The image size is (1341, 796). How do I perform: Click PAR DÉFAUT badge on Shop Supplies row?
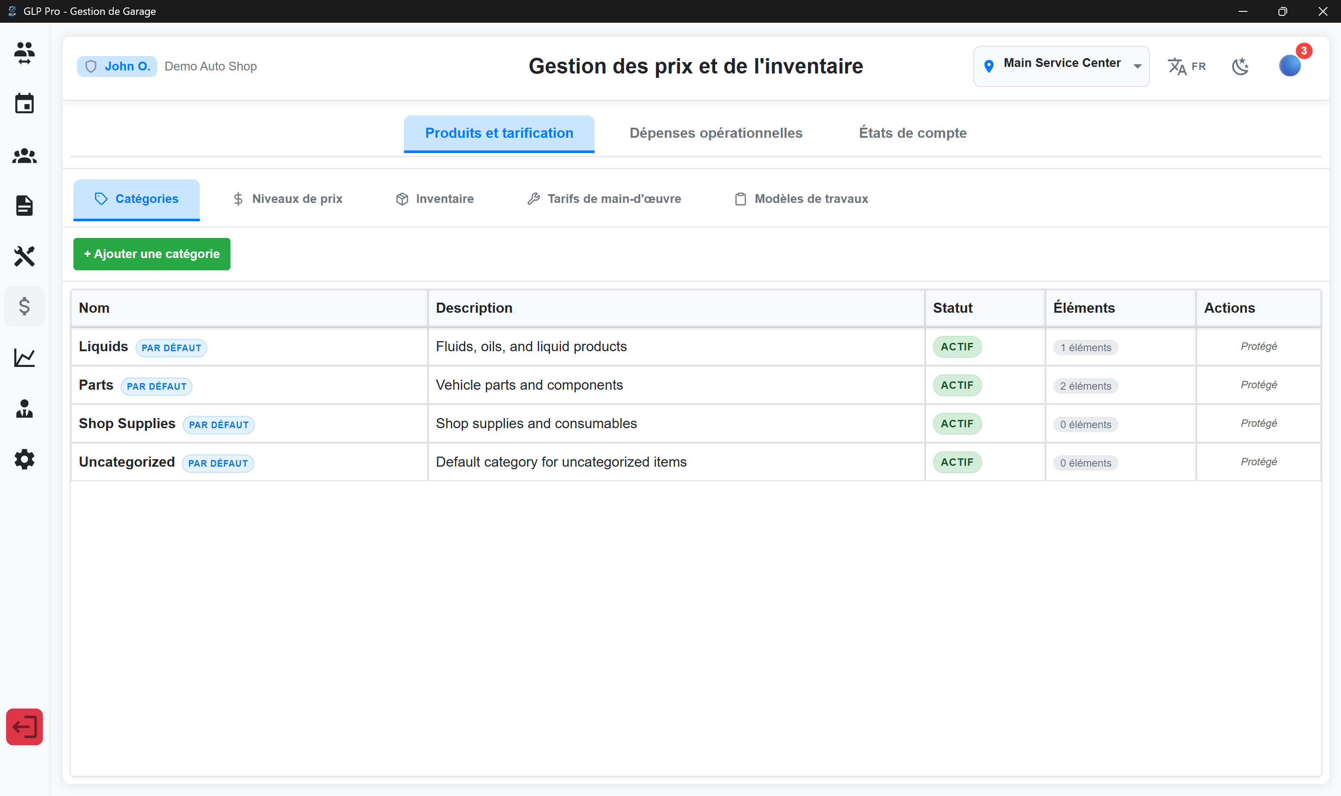pos(219,425)
